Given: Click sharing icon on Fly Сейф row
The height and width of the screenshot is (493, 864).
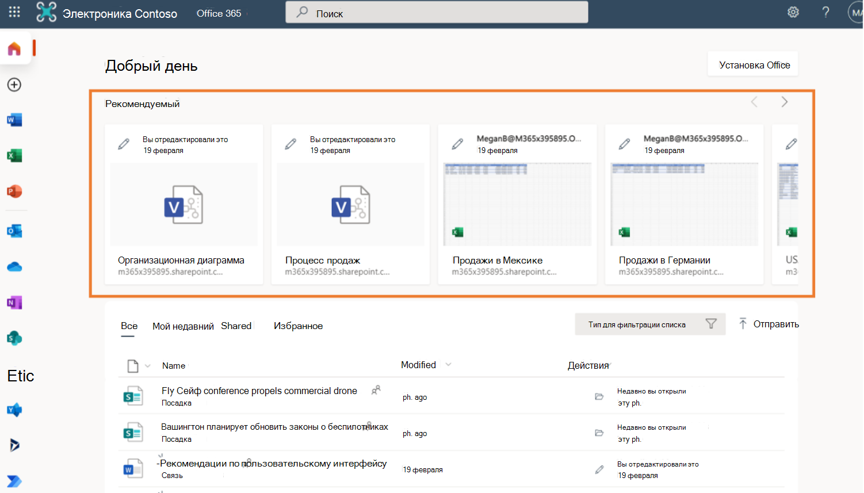Looking at the screenshot, I should [x=376, y=390].
